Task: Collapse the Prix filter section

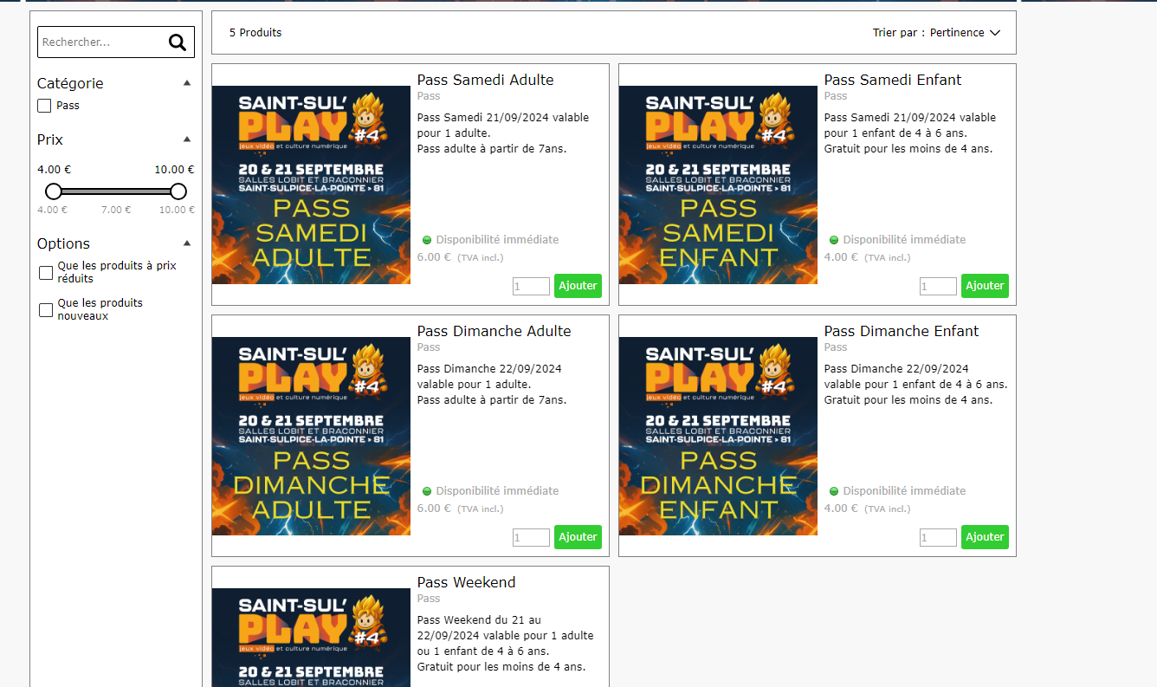Action: [x=187, y=139]
